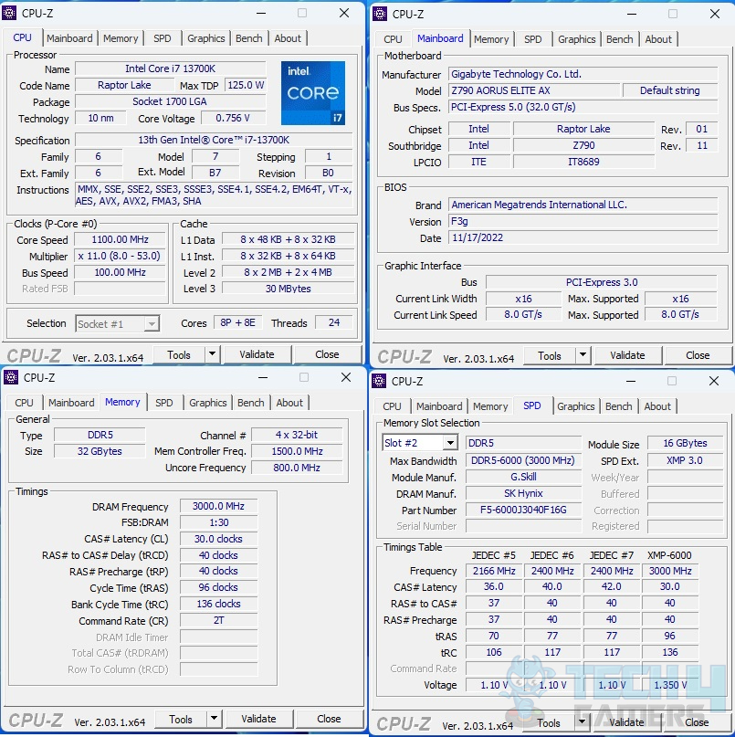735x737 pixels.
Task: Go to the SPD tab in the Memory-tab window
Action: [164, 403]
